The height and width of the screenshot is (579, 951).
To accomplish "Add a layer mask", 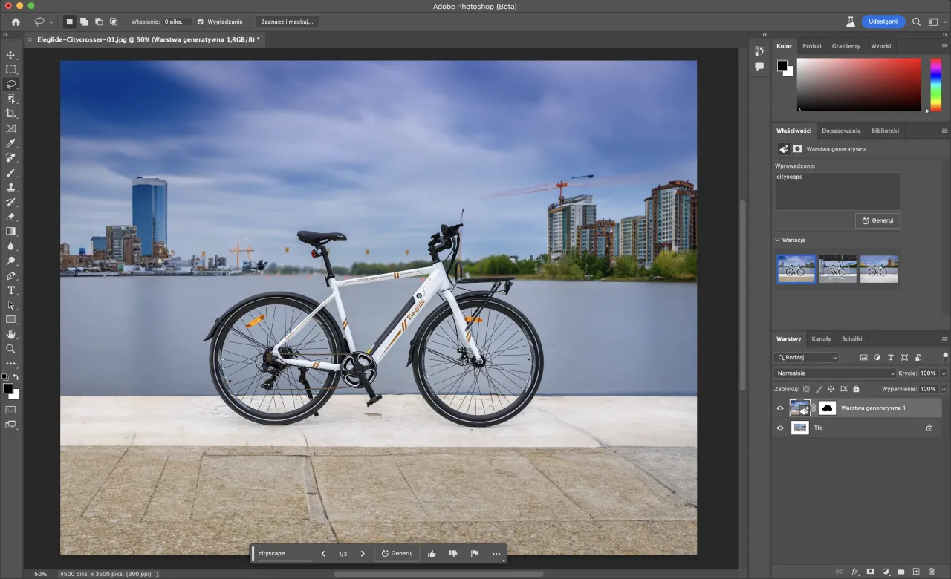I will click(x=870, y=572).
